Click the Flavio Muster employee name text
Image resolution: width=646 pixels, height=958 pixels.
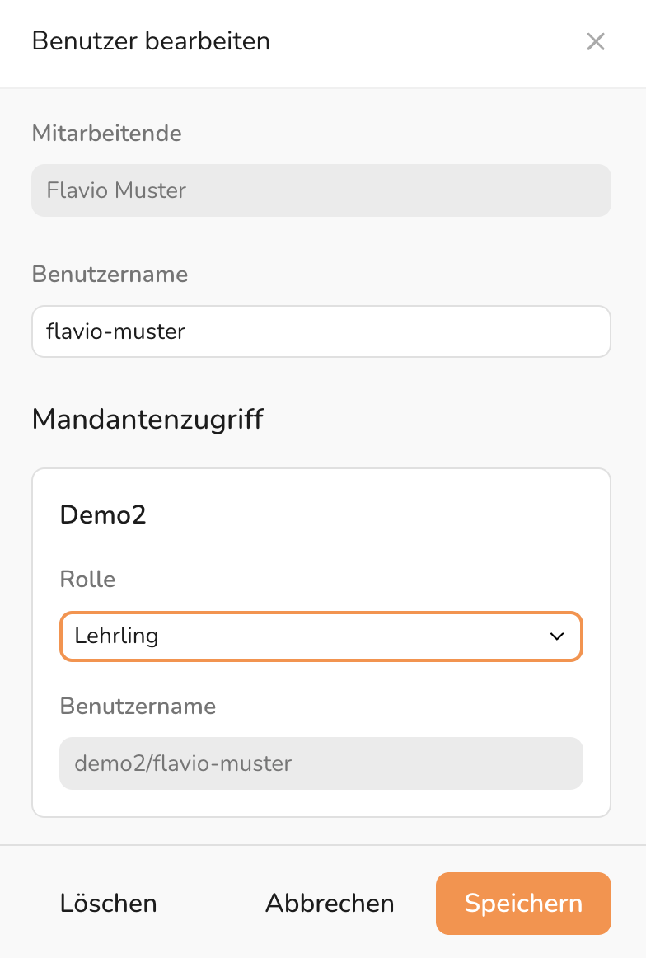click(116, 190)
